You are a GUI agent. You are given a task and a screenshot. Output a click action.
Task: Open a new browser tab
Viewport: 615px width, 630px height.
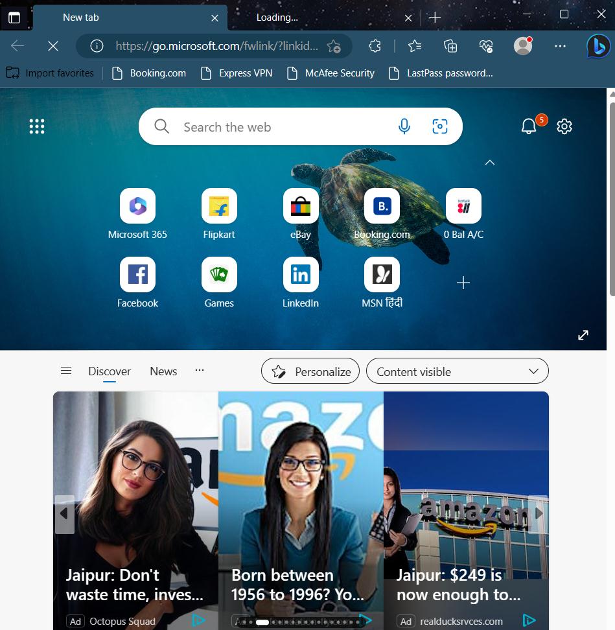pos(435,17)
